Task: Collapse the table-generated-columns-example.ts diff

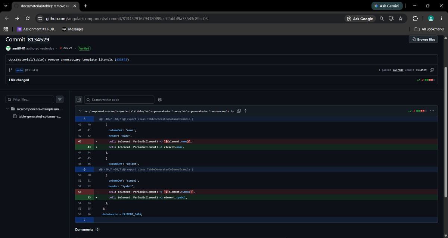Action: (x=80, y=111)
